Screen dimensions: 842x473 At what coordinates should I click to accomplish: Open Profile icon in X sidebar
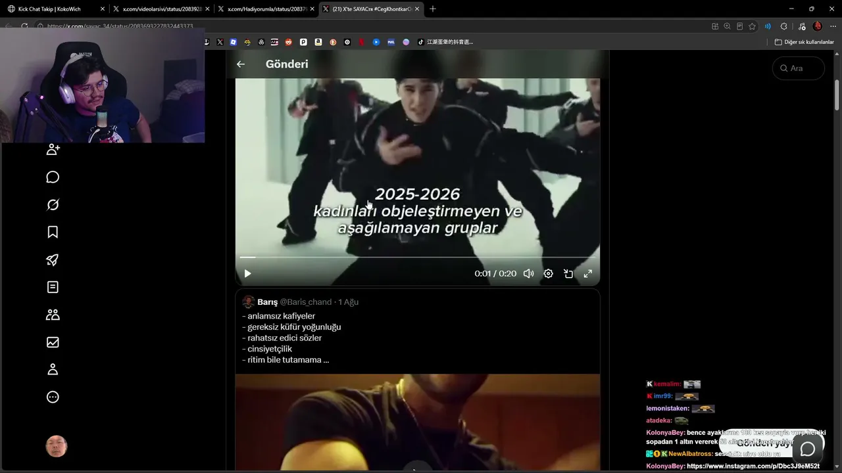pyautogui.click(x=53, y=369)
